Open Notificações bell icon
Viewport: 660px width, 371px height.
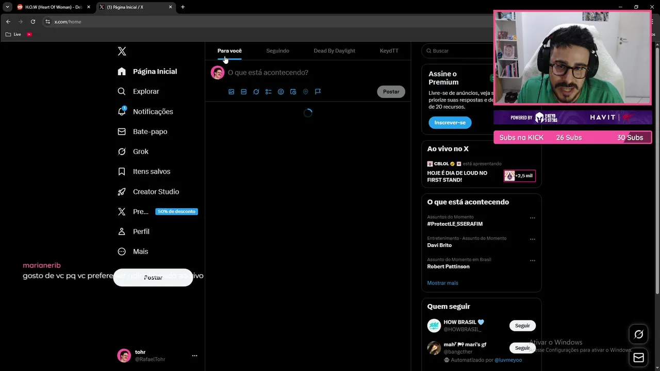pos(122,111)
